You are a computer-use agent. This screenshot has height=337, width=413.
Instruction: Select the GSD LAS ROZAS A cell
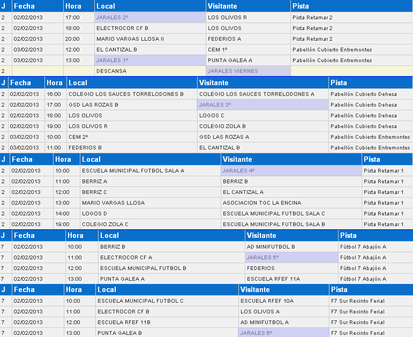(x=263, y=137)
